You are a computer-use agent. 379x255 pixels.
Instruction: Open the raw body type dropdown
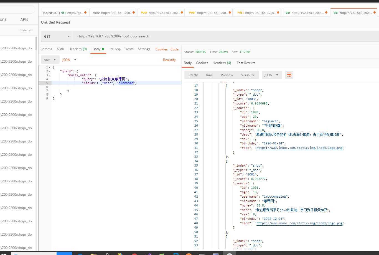(50, 60)
